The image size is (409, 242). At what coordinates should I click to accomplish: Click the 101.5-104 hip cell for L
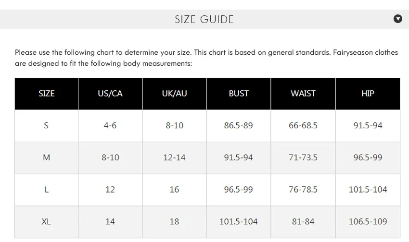click(368, 190)
